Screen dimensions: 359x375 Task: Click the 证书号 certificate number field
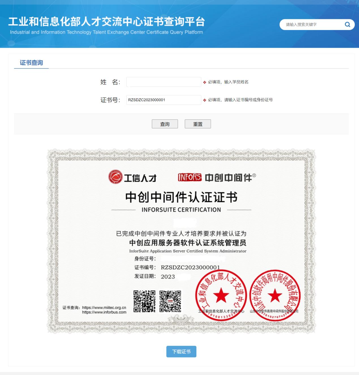pos(164,100)
